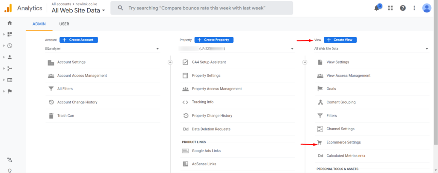Open Realtime clock icon in sidebar
The width and height of the screenshot is (438, 173).
[10, 46]
